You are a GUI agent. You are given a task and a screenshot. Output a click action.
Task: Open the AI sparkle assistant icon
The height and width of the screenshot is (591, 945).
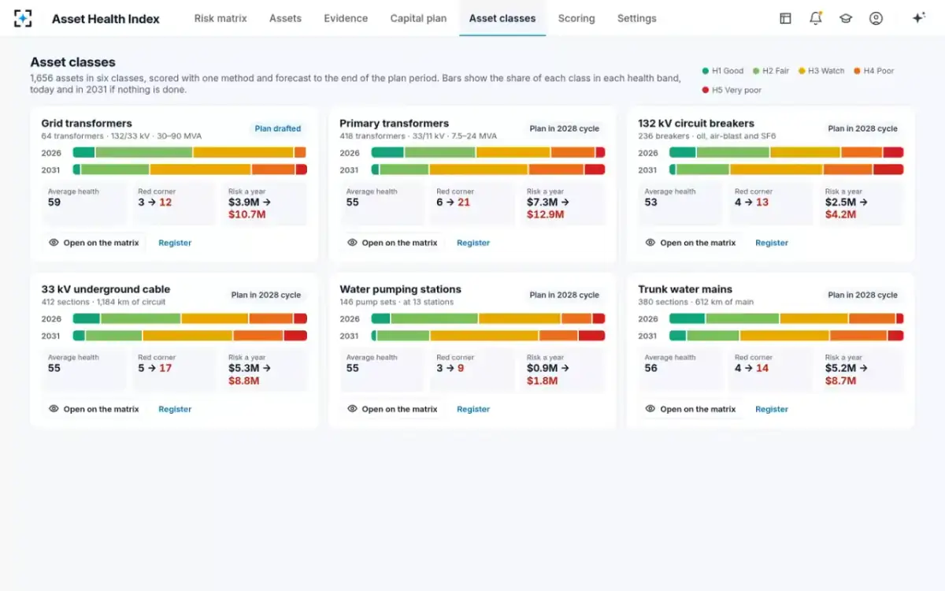[918, 18]
